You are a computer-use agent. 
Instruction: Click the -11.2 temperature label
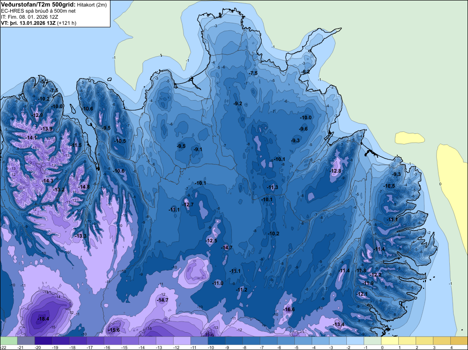tap(241, 290)
